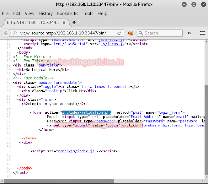Click the scroll-right arrow of horizontal scrollbar
Viewport: 208px width, 184px height.
(202, 181)
